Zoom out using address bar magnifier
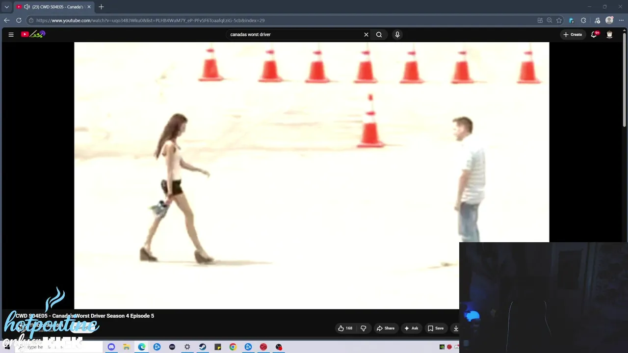The height and width of the screenshot is (353, 628). point(549,20)
